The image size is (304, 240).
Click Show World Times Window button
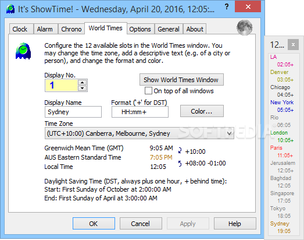(x=181, y=80)
